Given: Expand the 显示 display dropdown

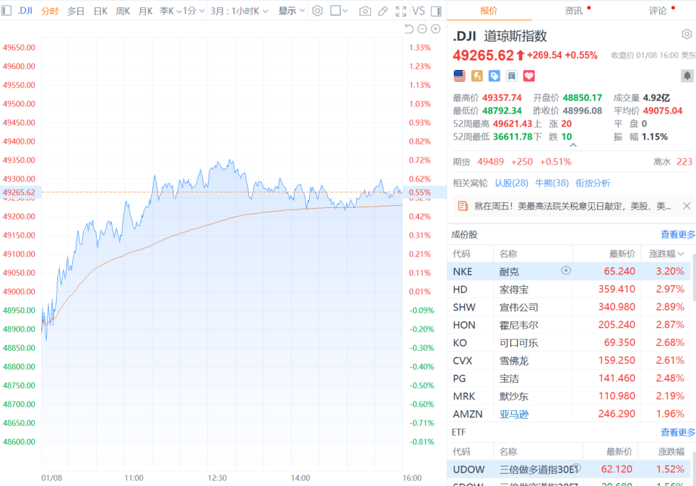Looking at the screenshot, I should pyautogui.click(x=292, y=11).
